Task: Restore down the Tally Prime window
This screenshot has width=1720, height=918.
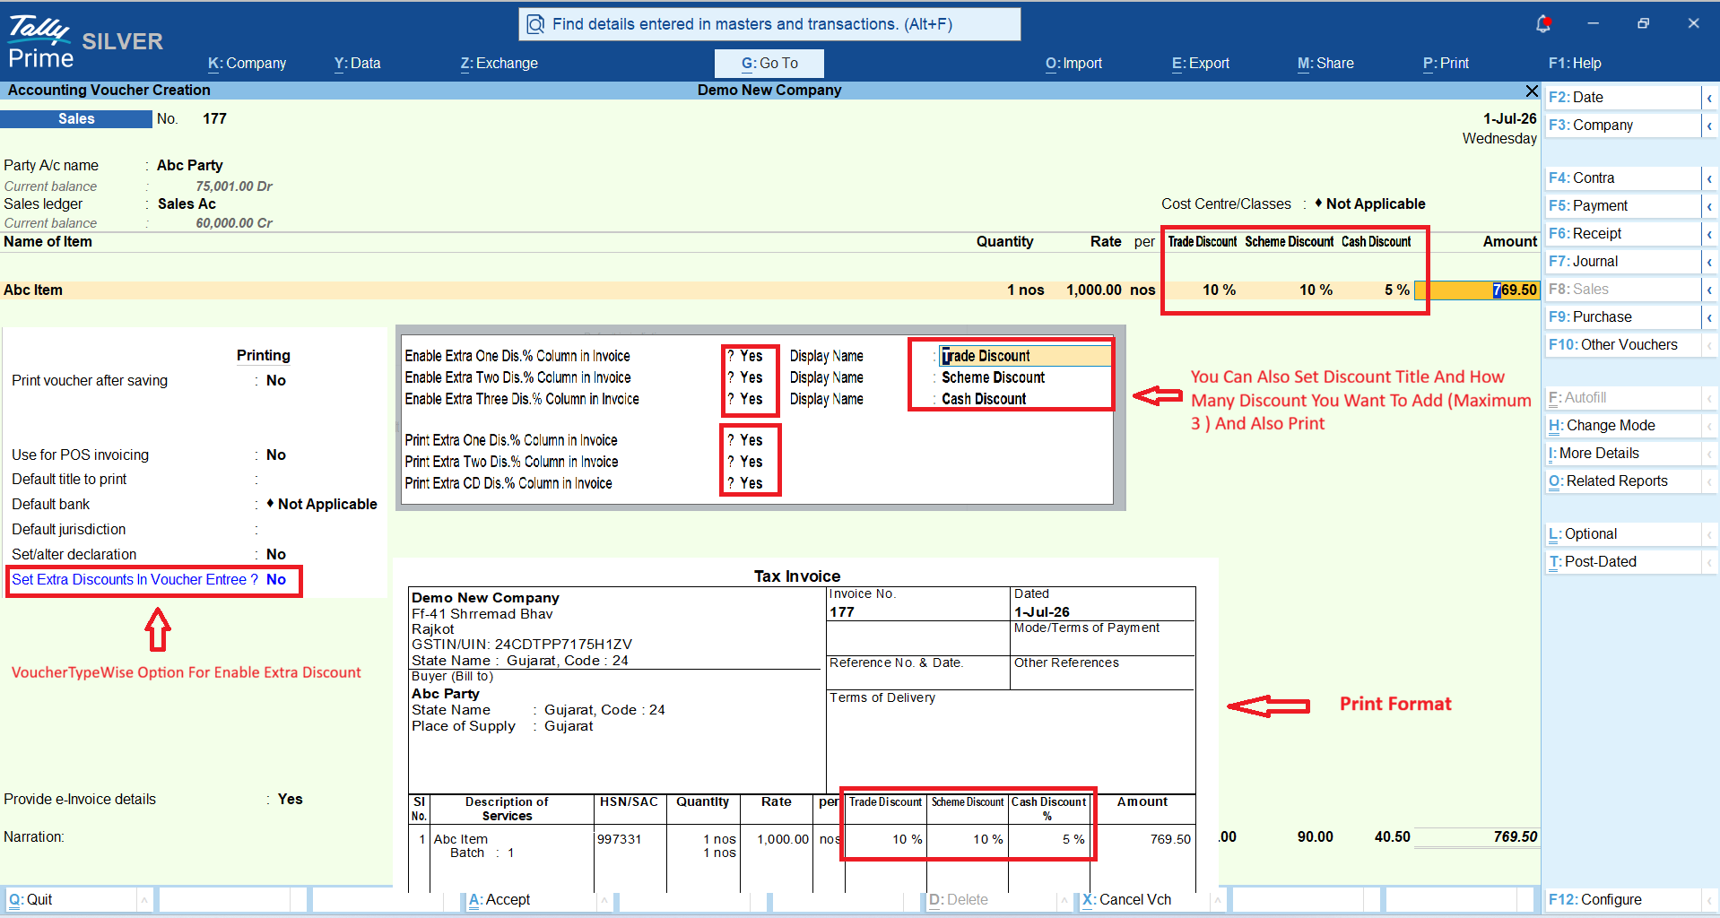Action: (x=1643, y=23)
